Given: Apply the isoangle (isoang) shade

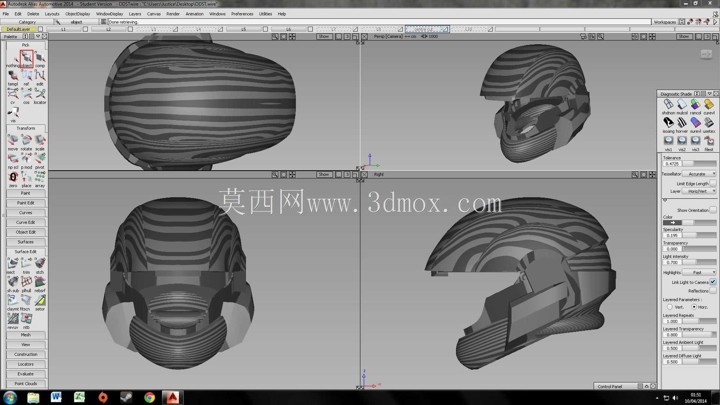Looking at the screenshot, I should coord(668,125).
